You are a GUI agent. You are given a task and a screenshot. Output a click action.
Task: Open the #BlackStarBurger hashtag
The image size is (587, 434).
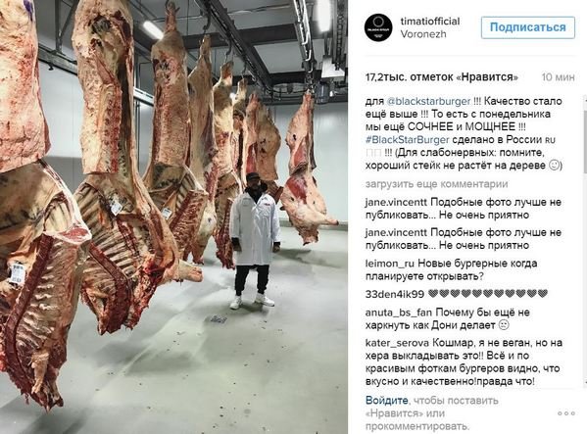[408, 140]
